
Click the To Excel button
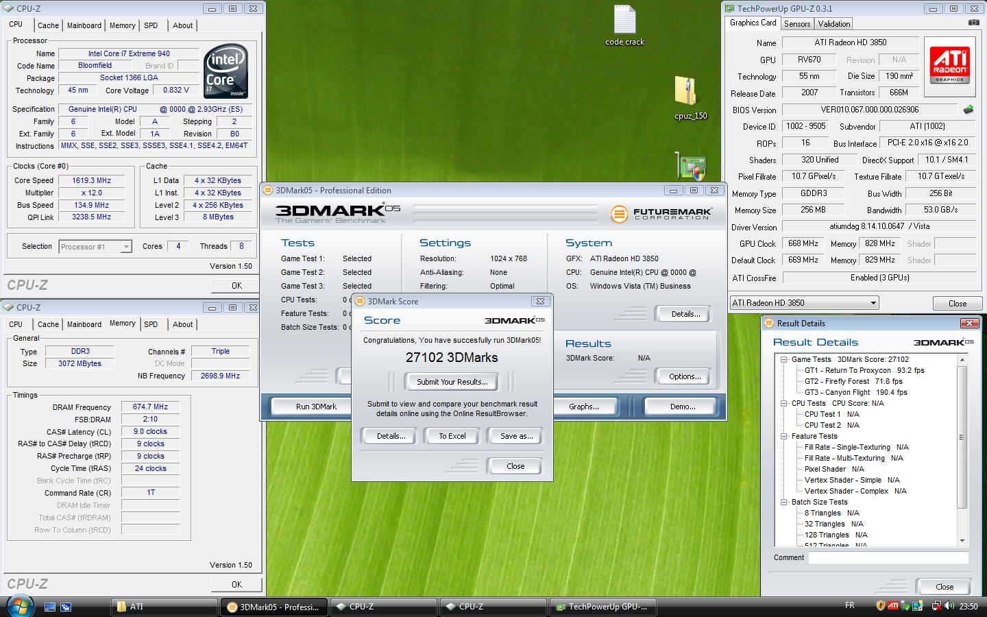coord(452,436)
